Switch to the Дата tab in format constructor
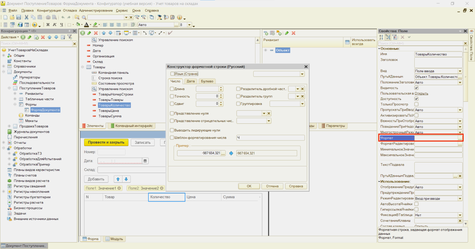Screen dimensions: 475x249 click(x=191, y=81)
